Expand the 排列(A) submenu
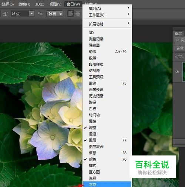Viewport: 185px width, 187px height. pyautogui.click(x=107, y=9)
